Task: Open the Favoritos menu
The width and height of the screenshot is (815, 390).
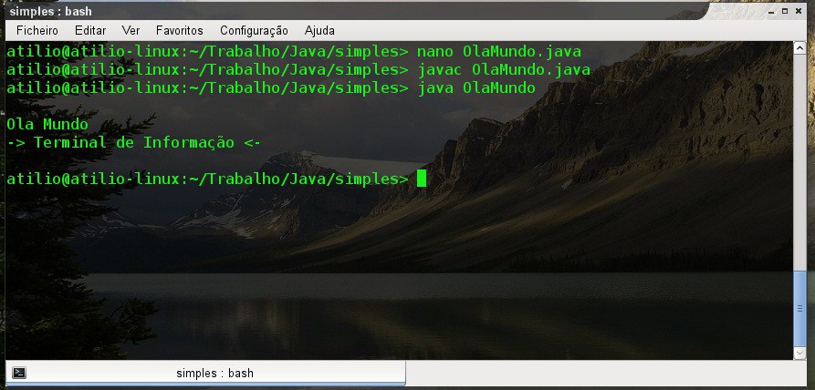Action: (x=180, y=31)
